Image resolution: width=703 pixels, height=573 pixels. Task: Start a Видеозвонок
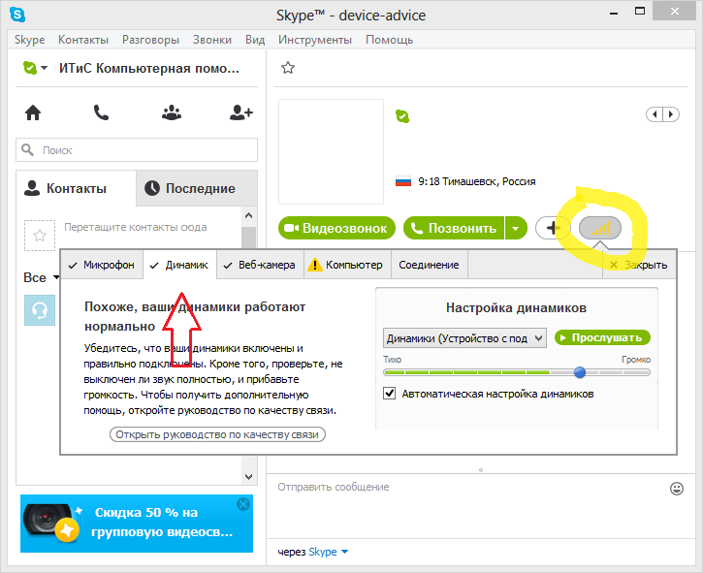click(336, 228)
